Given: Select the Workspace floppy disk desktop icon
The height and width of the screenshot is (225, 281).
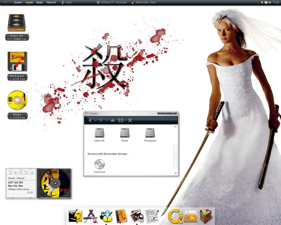Looking at the screenshot, I should pos(17,62).
